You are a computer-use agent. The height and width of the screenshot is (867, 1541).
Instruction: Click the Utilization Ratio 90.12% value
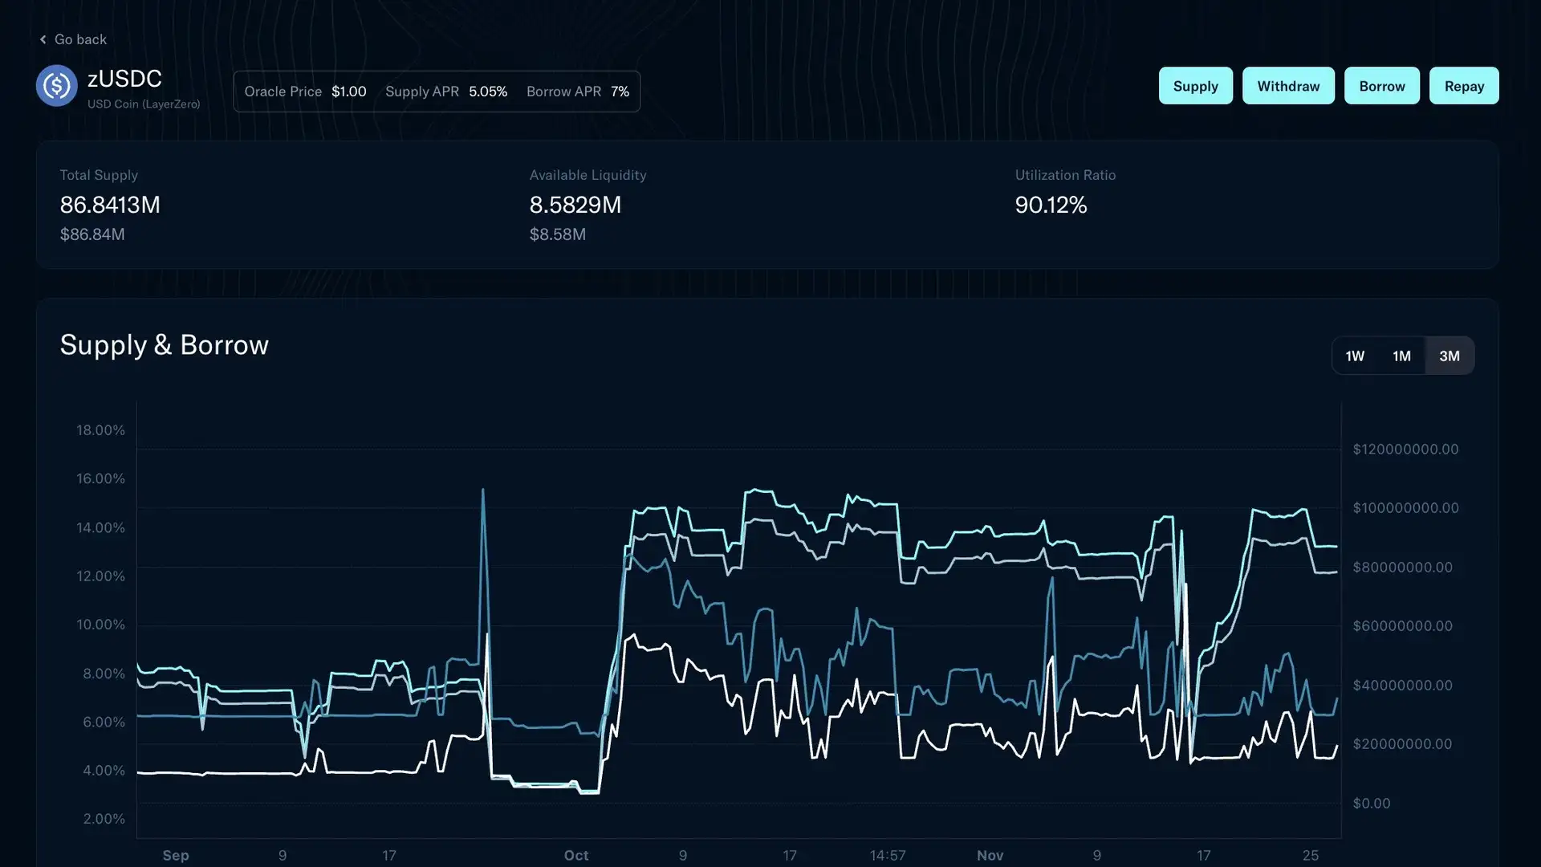coord(1050,206)
